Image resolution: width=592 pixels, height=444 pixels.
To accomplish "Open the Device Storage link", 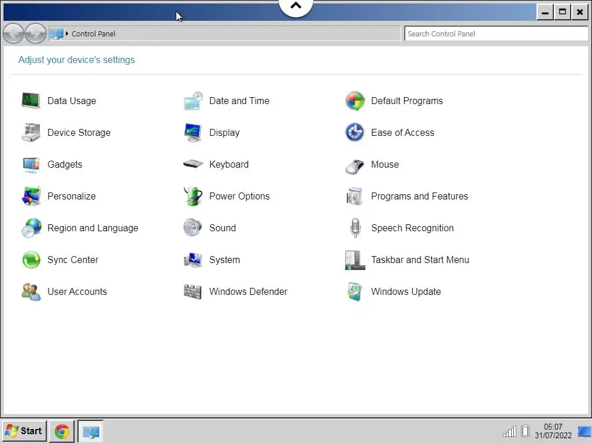I will (x=79, y=132).
